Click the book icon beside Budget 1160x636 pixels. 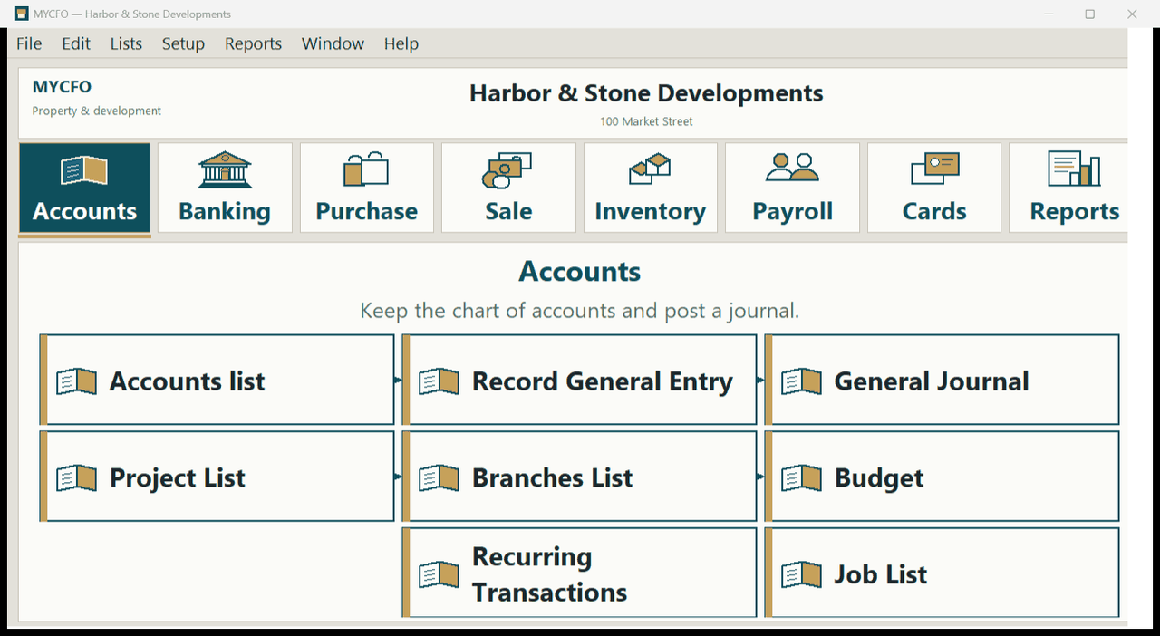click(802, 478)
